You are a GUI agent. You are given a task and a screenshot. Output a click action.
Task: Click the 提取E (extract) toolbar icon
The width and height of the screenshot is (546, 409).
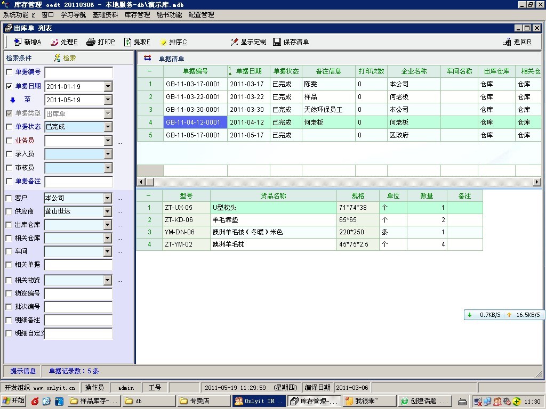pyautogui.click(x=127, y=42)
